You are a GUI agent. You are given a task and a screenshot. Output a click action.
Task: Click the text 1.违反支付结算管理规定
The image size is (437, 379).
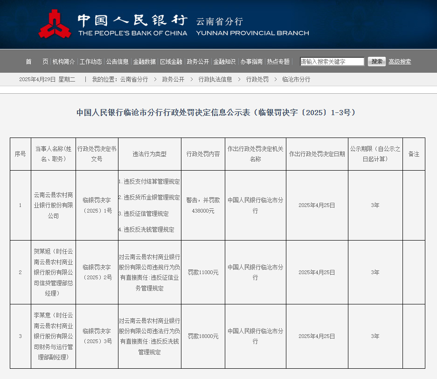point(149,181)
